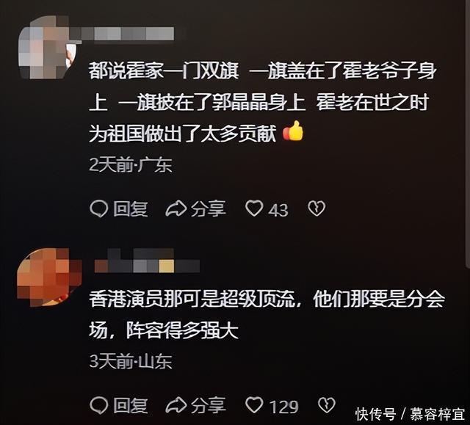Open the first commenter's pixelated avatar

48,47
